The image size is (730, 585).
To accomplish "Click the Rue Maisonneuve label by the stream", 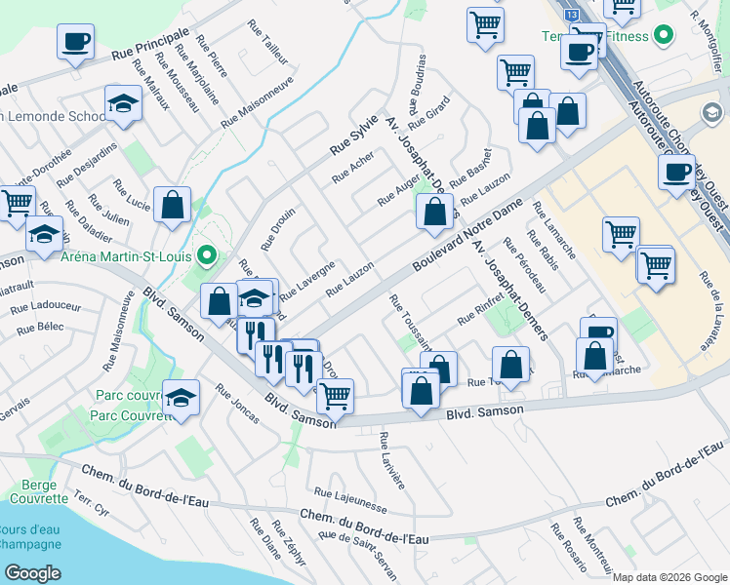I will [x=257, y=102].
